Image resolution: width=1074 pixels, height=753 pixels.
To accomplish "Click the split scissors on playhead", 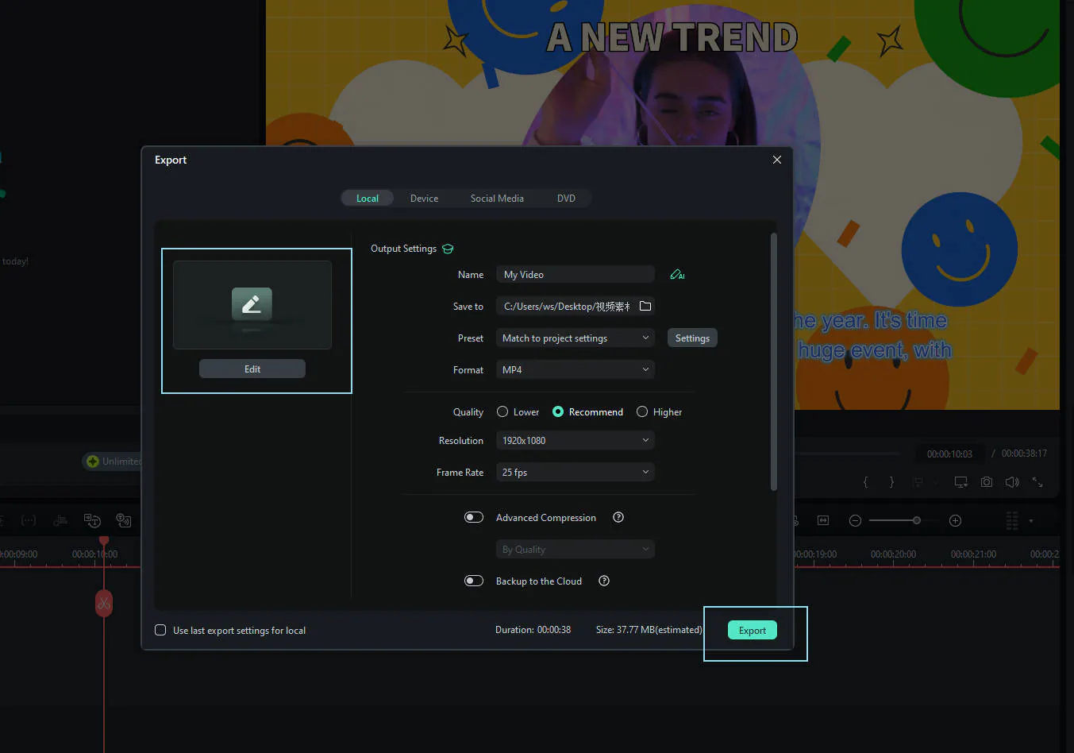I will pos(104,604).
